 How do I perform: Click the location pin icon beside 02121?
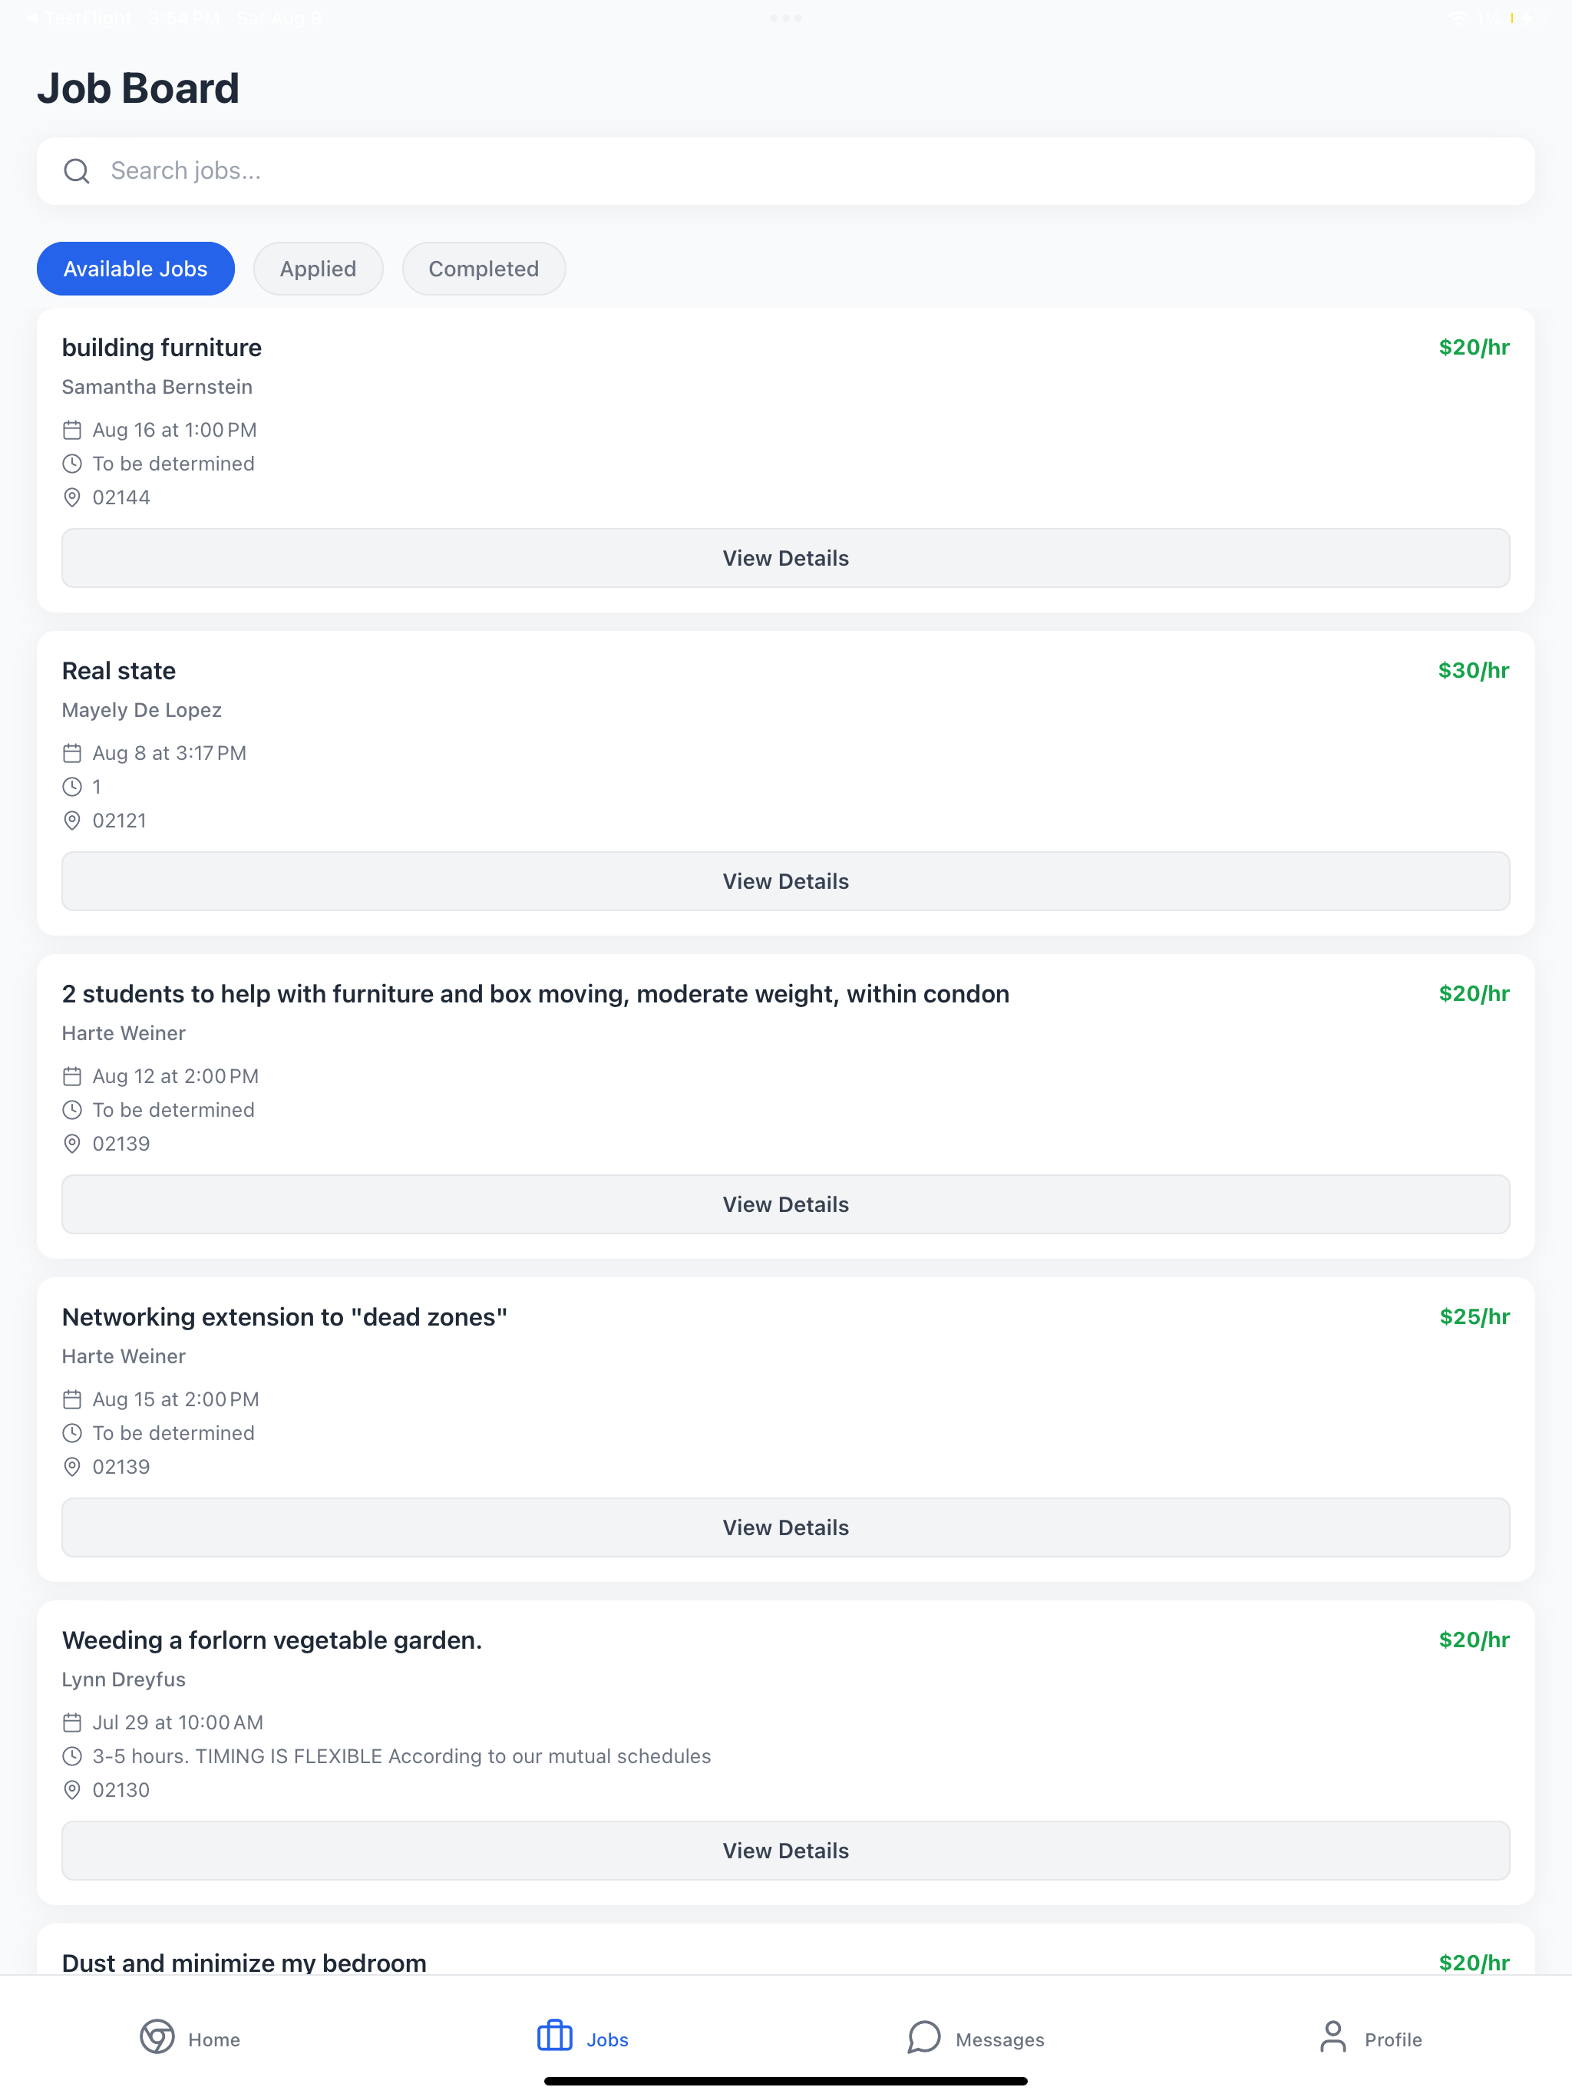[x=72, y=821]
